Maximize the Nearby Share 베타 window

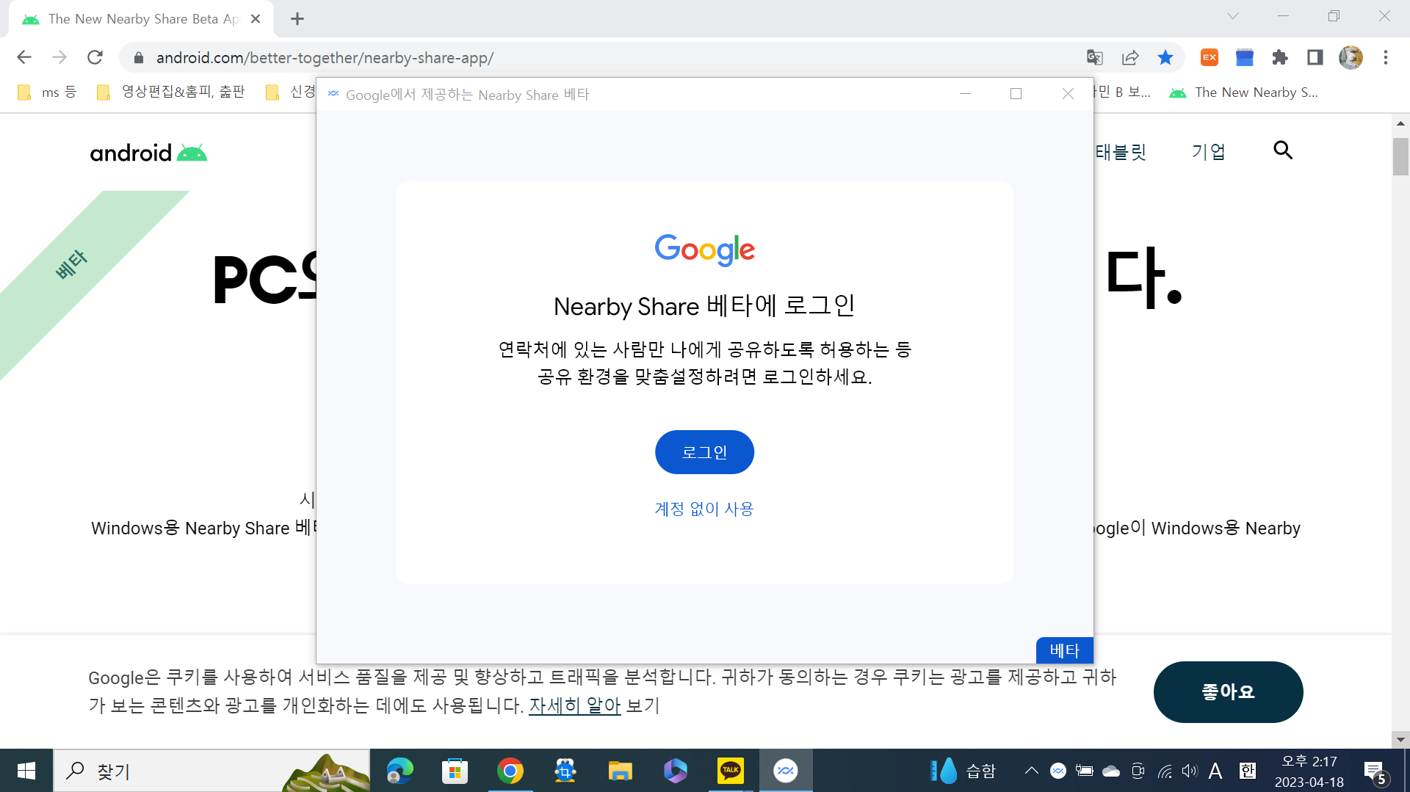[1016, 94]
